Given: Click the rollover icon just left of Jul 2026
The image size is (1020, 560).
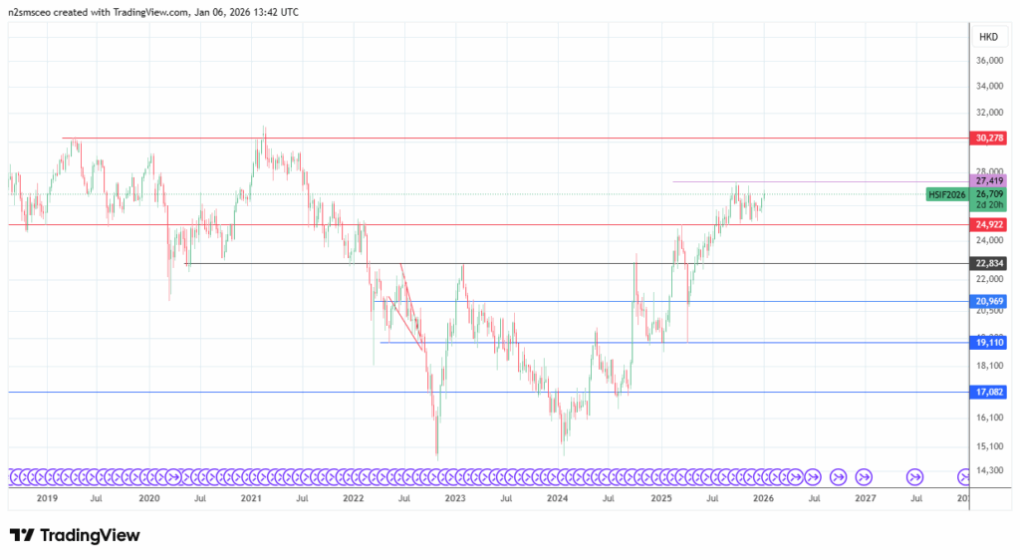Looking at the screenshot, I should tap(812, 476).
